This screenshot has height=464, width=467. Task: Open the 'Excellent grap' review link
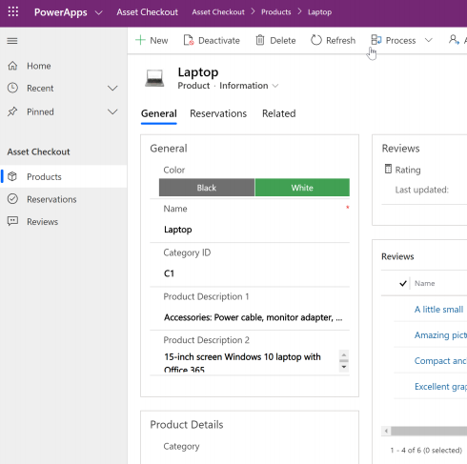tap(440, 387)
